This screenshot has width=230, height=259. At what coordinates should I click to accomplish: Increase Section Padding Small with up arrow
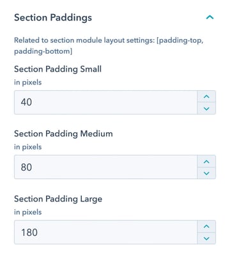[x=206, y=97]
